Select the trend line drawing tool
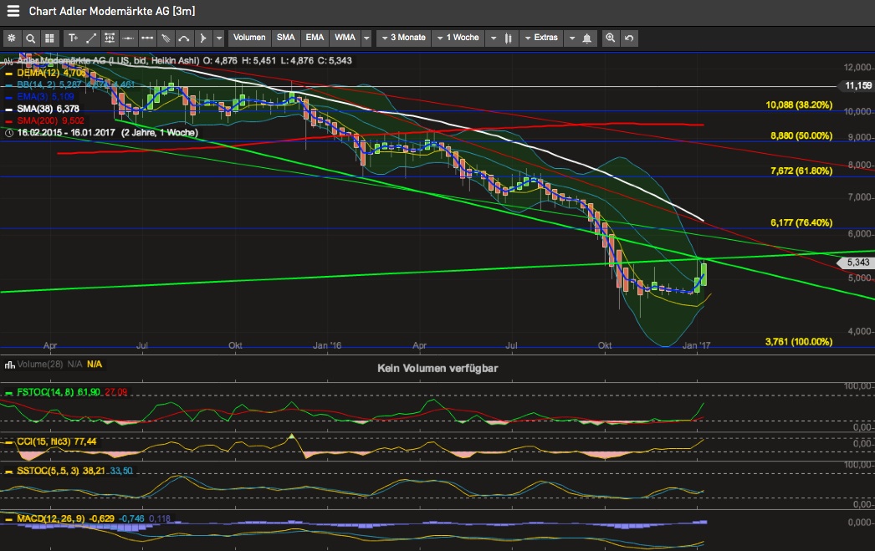 pos(91,38)
